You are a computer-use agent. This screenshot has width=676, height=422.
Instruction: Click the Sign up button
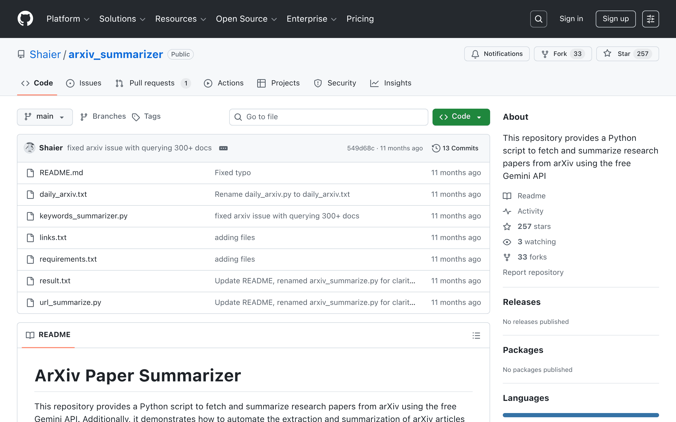[615, 19]
